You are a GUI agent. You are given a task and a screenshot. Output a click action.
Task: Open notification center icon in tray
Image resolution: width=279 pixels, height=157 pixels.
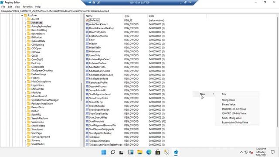[272, 152]
